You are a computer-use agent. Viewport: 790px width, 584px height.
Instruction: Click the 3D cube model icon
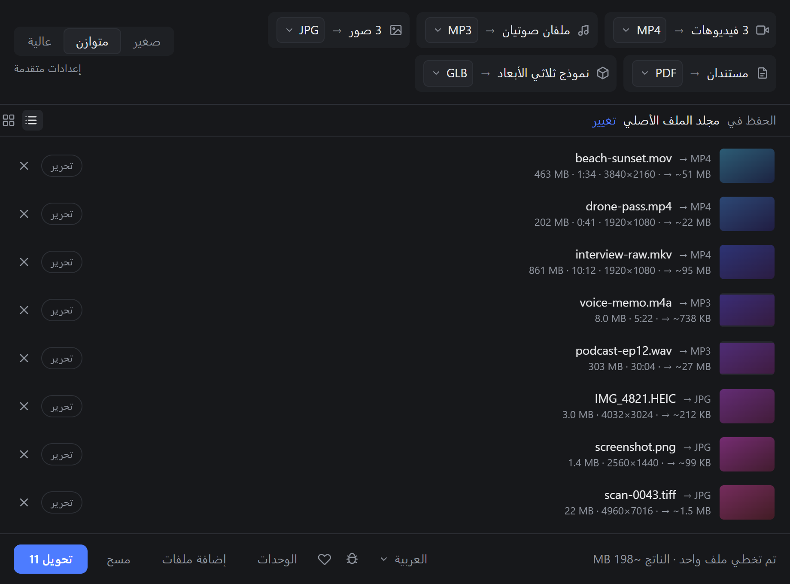[603, 73]
